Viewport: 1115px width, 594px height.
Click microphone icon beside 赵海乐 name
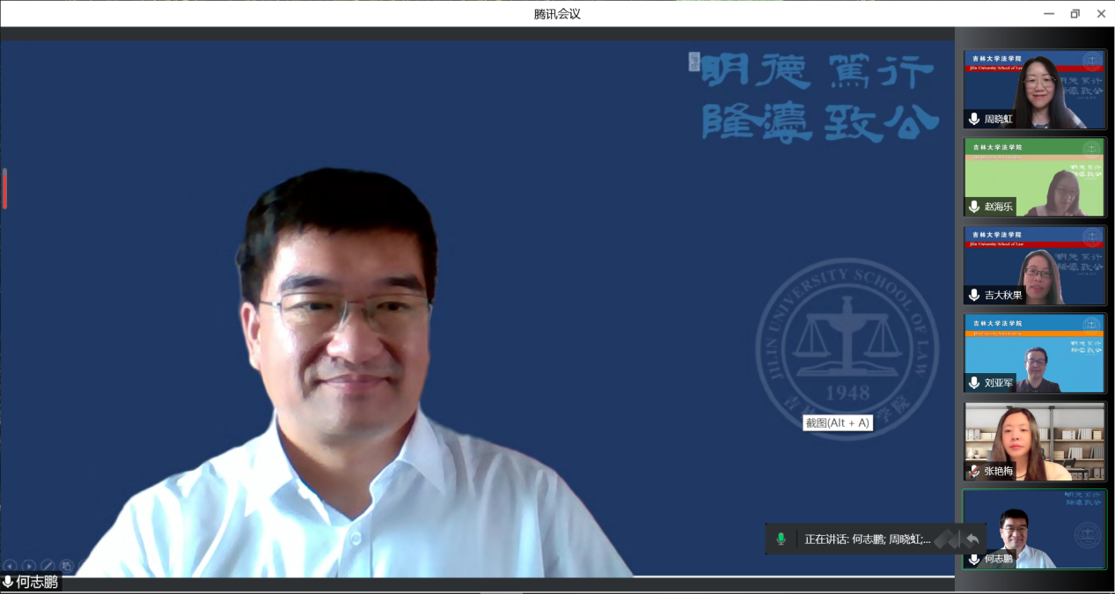coord(974,207)
